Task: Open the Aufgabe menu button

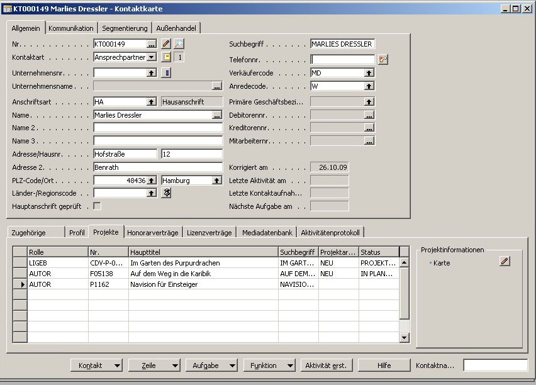Action: click(x=211, y=365)
